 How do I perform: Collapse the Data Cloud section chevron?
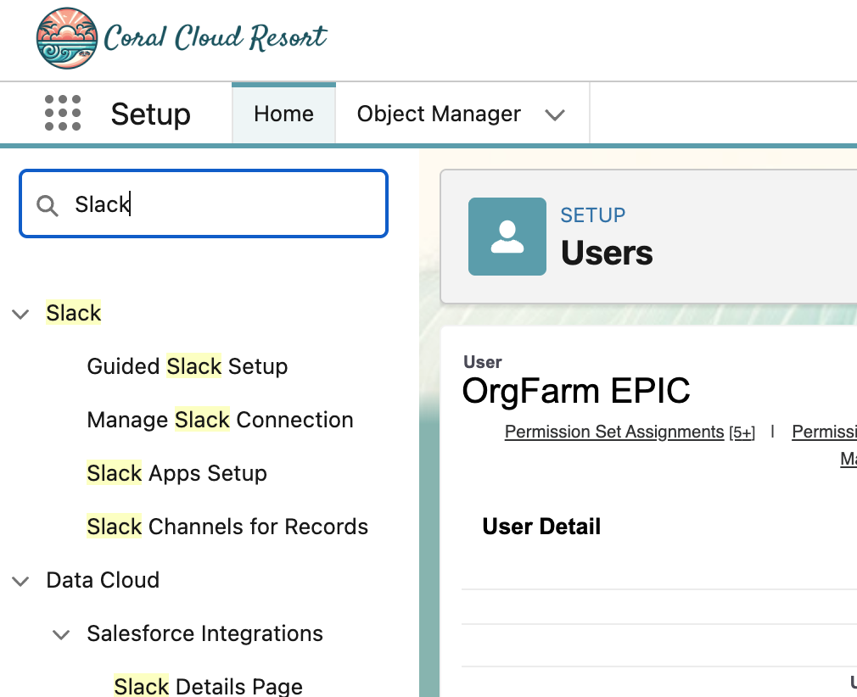(21, 581)
